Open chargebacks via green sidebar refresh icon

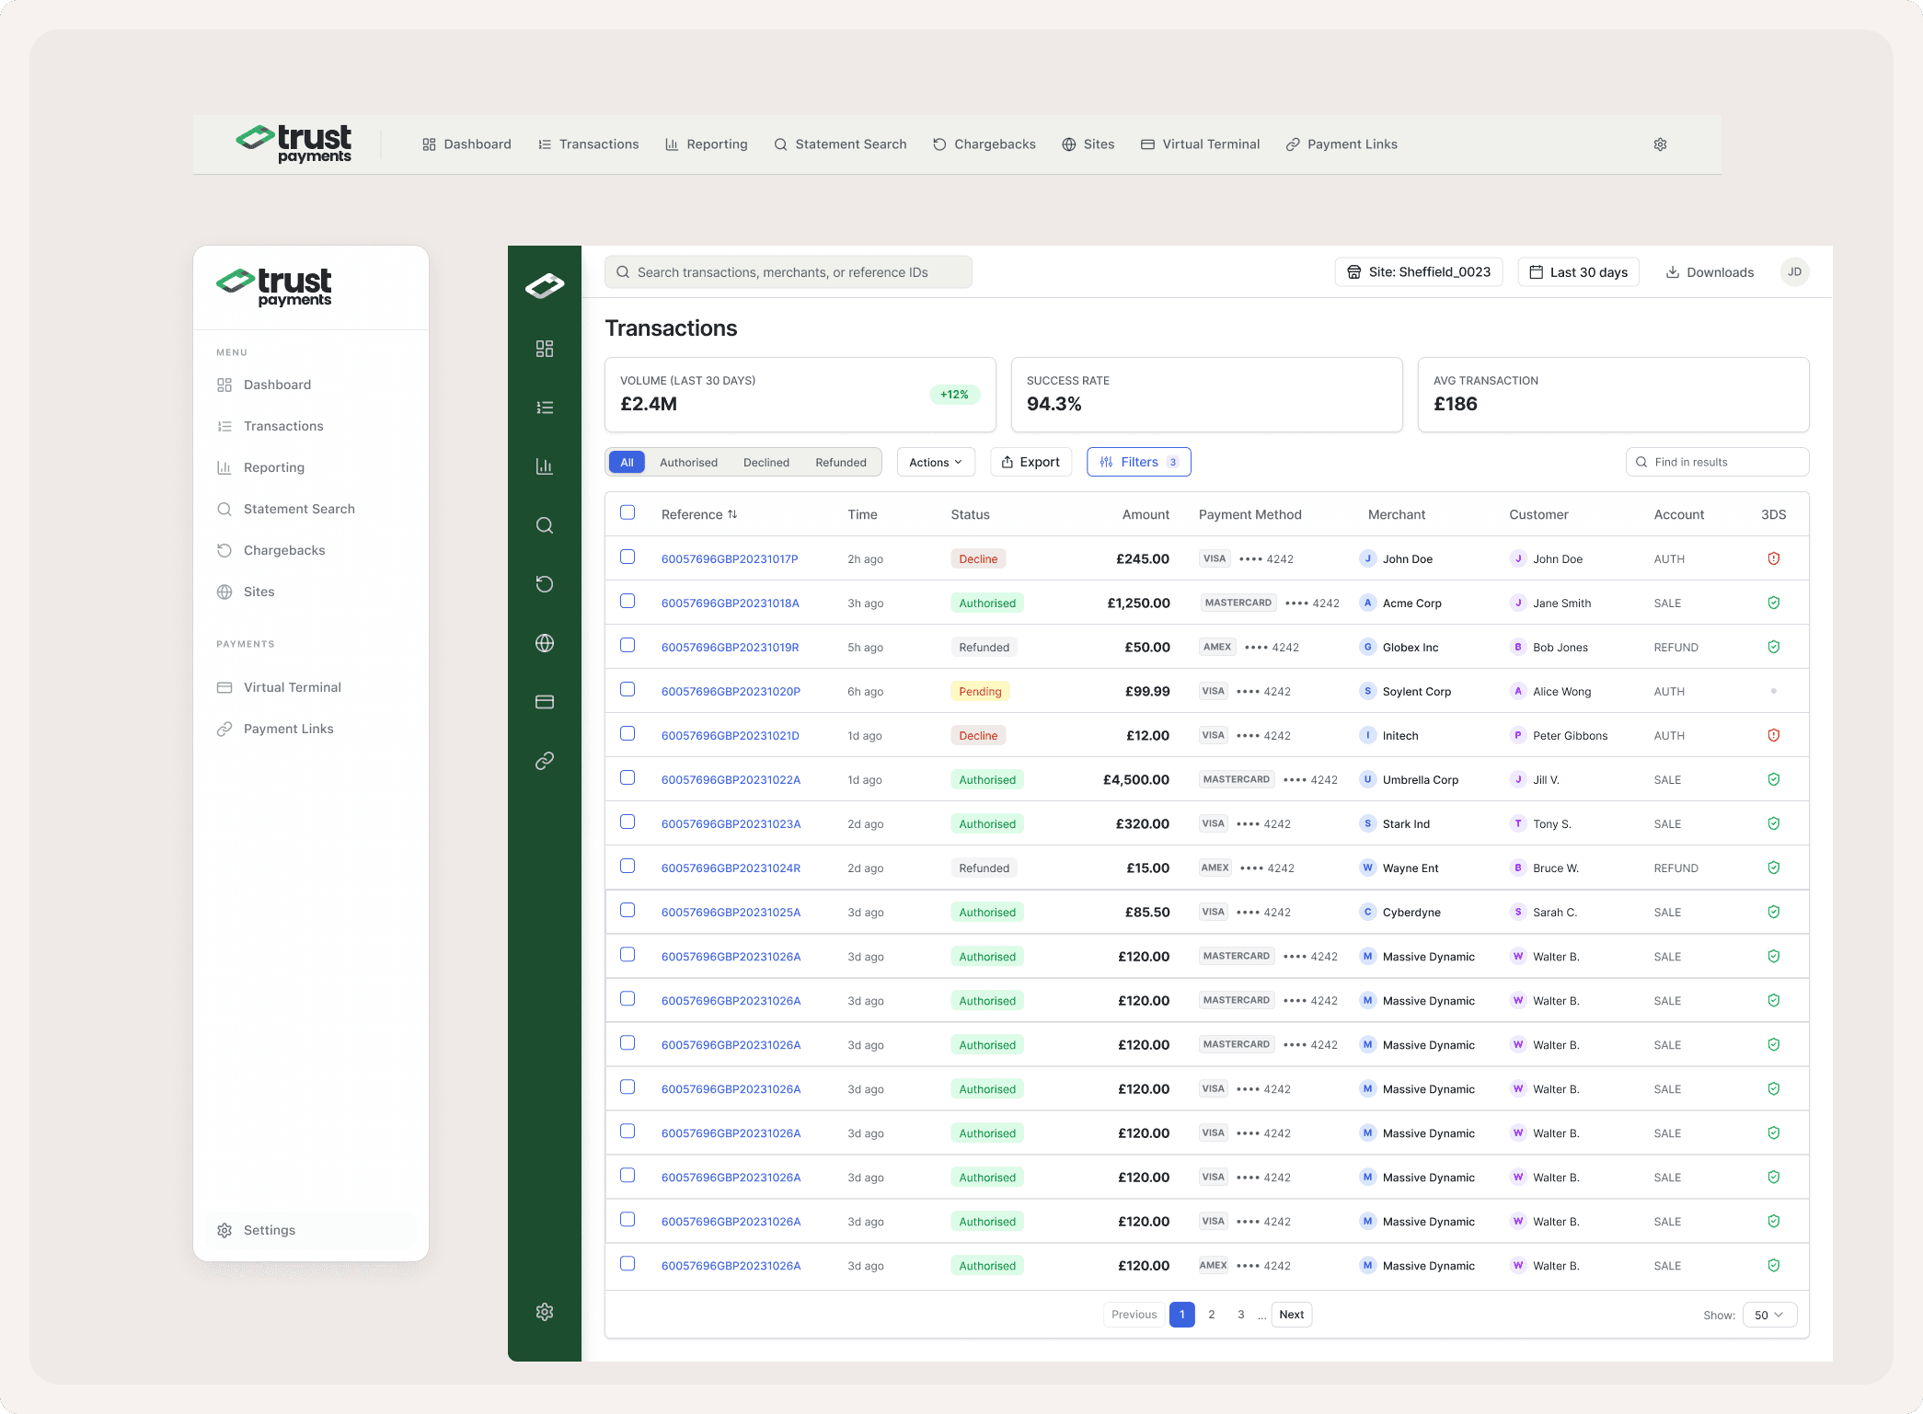pos(545,584)
